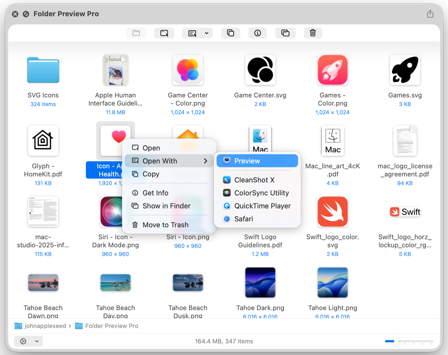Viewport: 448px width, 355px height.
Task: Select Show in Finder menu entry
Action: (169, 206)
